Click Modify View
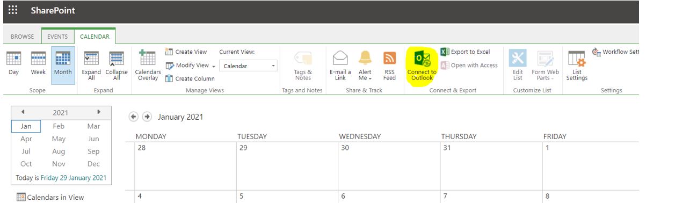Viewport: 675px width, 203px height. tap(187, 66)
